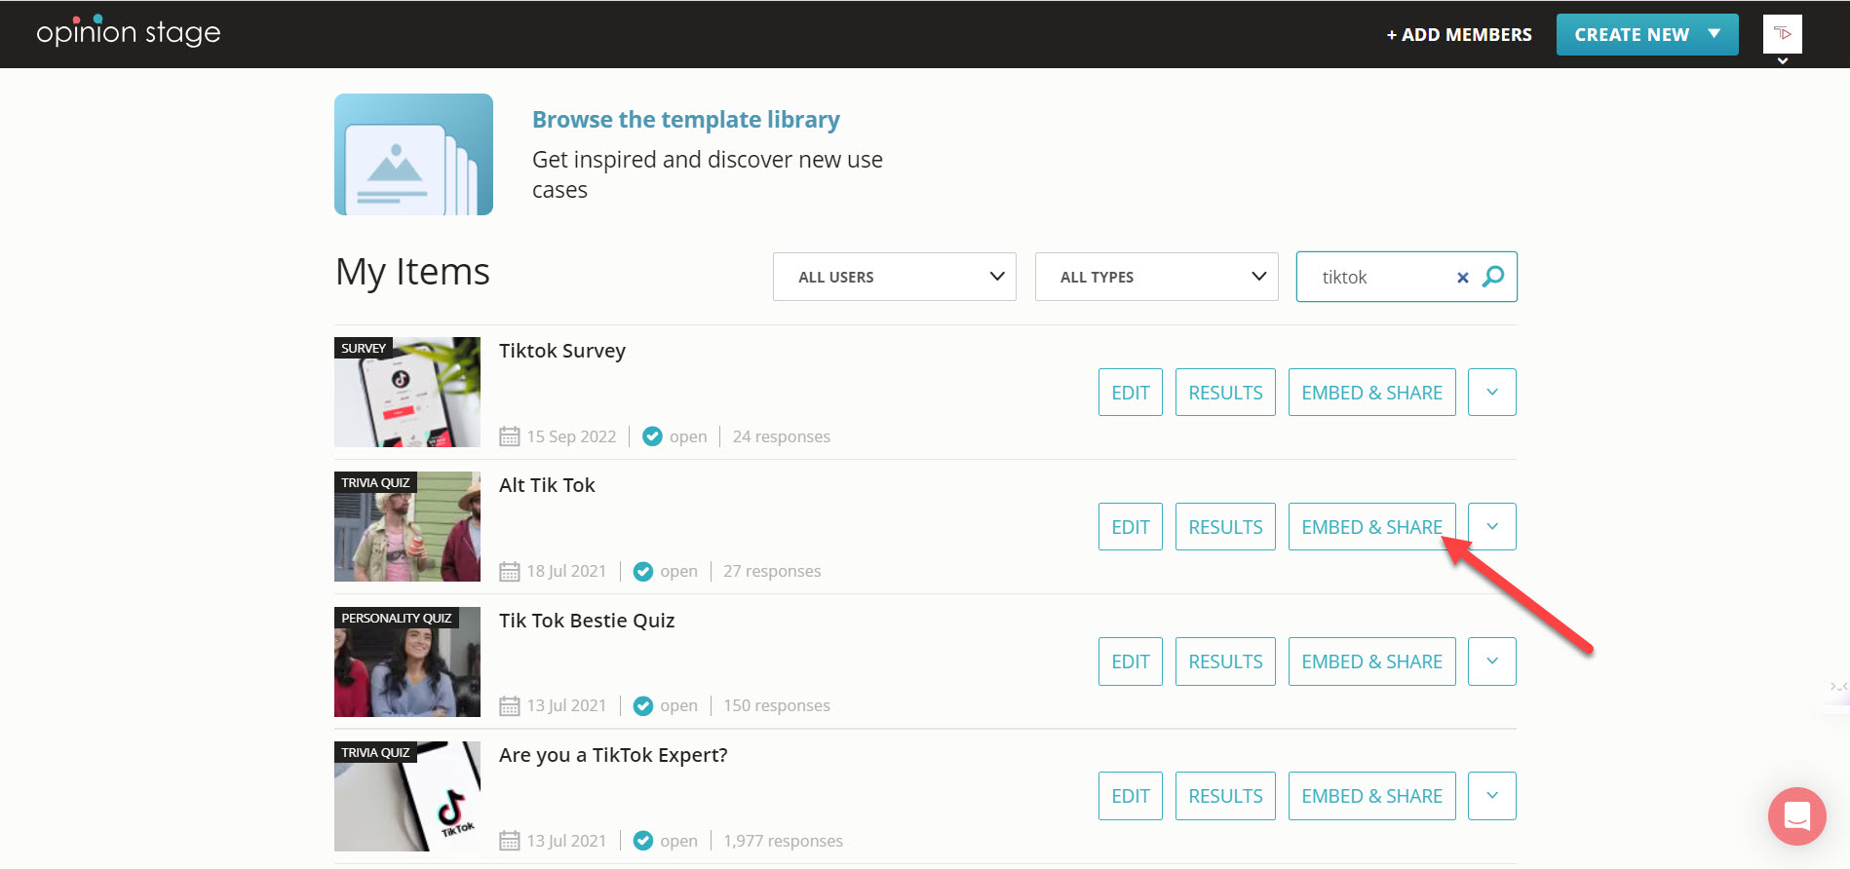Open the Tik Tok Bestie Quiz thumbnail
1850x869 pixels.
coord(407,661)
